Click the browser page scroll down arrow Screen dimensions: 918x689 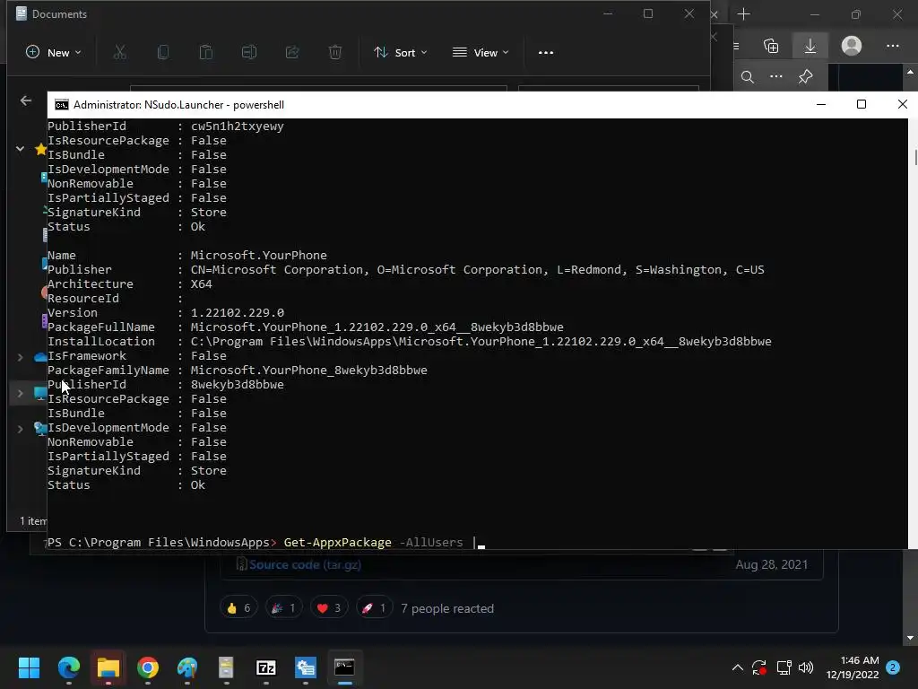pos(910,638)
